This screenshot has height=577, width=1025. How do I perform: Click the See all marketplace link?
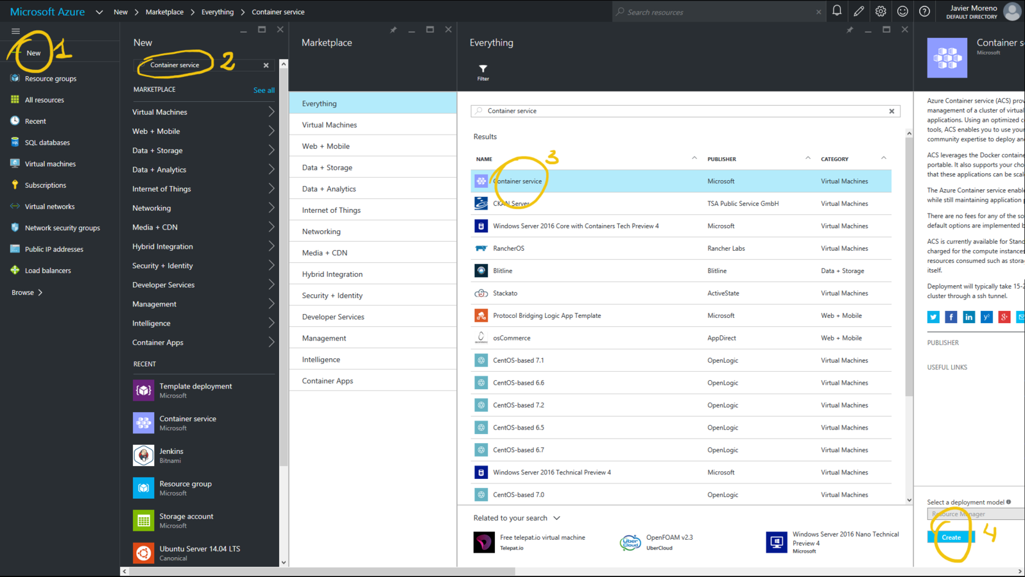264,90
